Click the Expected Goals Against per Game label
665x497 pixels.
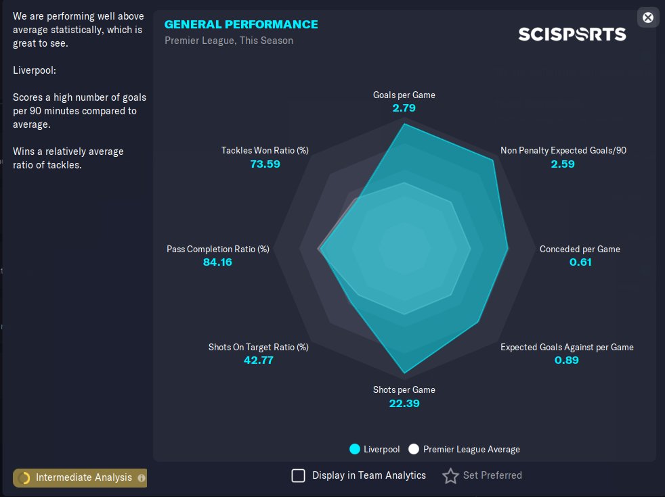pos(567,347)
